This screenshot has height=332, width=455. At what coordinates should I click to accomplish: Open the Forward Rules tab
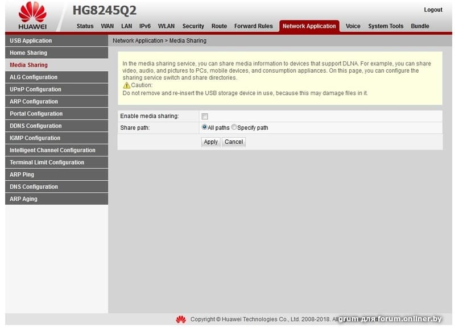(253, 26)
